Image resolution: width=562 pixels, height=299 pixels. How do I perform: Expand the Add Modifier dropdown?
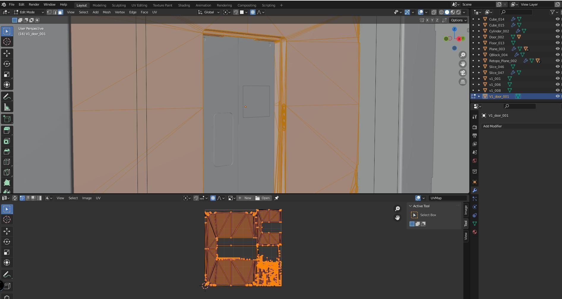[x=521, y=126]
